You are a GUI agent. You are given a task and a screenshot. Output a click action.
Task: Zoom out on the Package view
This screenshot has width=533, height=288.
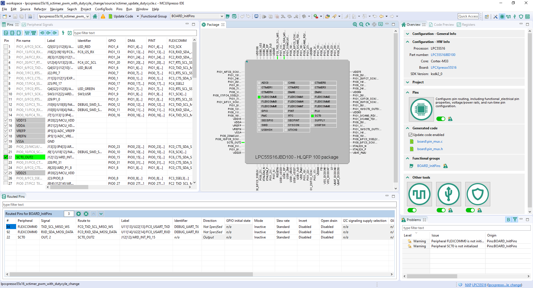click(x=361, y=24)
